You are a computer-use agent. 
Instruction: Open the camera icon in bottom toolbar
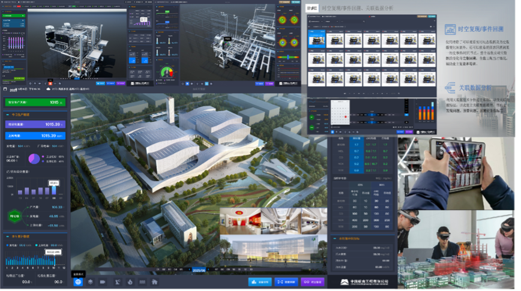(103, 281)
